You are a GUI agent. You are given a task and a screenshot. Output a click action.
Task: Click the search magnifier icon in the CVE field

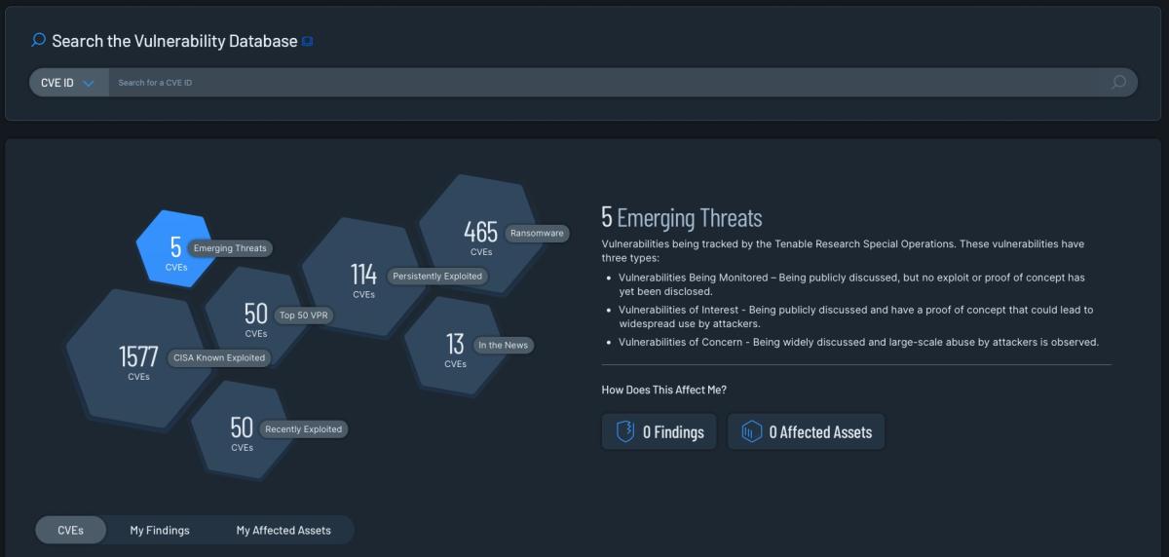pyautogui.click(x=1118, y=83)
